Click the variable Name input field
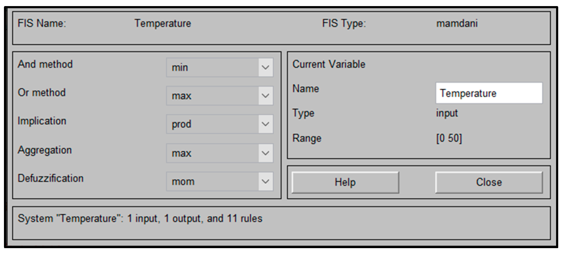564x253 pixels. [x=489, y=93]
